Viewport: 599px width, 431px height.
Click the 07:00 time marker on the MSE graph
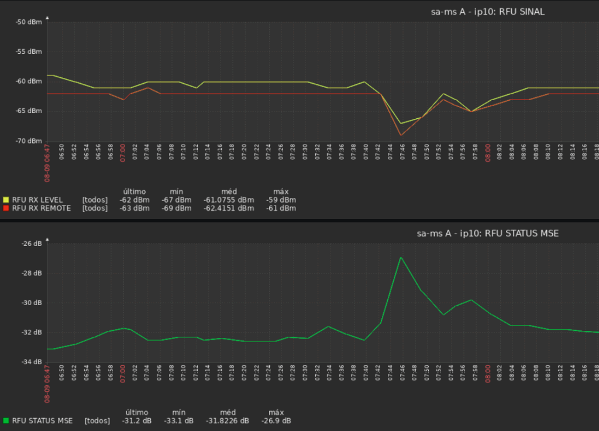(123, 372)
